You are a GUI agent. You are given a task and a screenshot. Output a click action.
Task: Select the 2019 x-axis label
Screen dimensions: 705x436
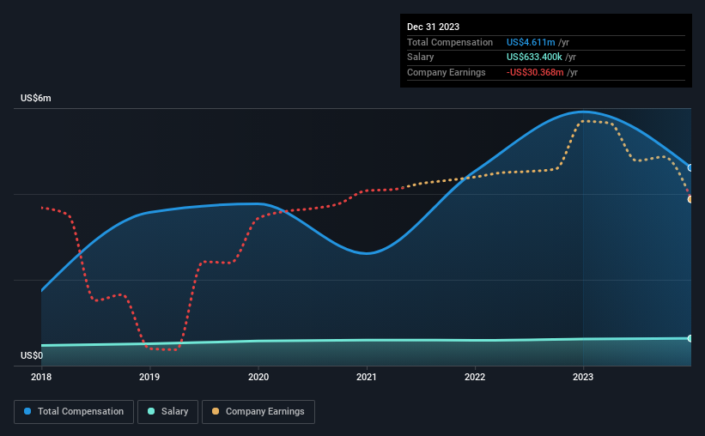[x=149, y=377]
